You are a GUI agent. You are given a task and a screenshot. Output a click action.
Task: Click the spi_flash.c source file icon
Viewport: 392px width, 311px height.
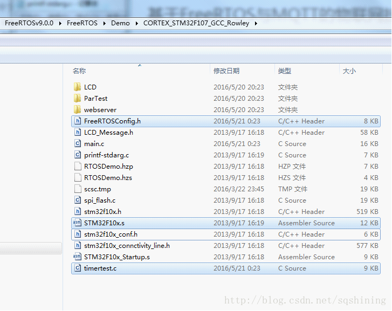[78, 201]
